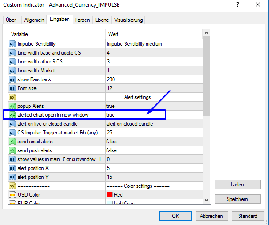Select the popup Alerts true value
The image size is (269, 225).
click(110, 106)
